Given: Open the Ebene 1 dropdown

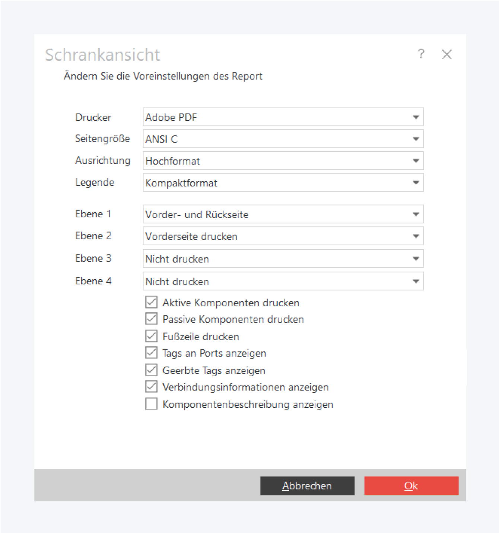Looking at the screenshot, I should coord(416,214).
